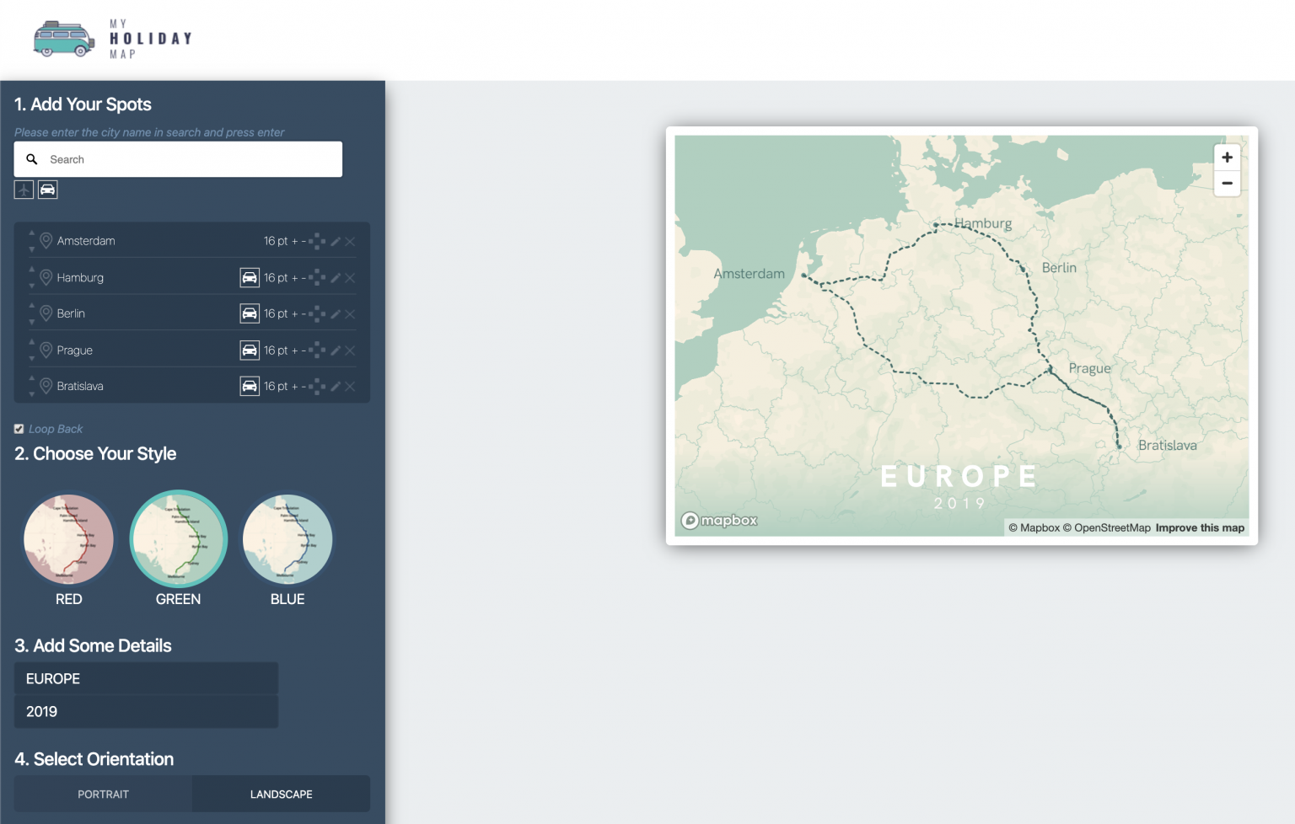Select the airplane travel mode icon

tap(23, 190)
